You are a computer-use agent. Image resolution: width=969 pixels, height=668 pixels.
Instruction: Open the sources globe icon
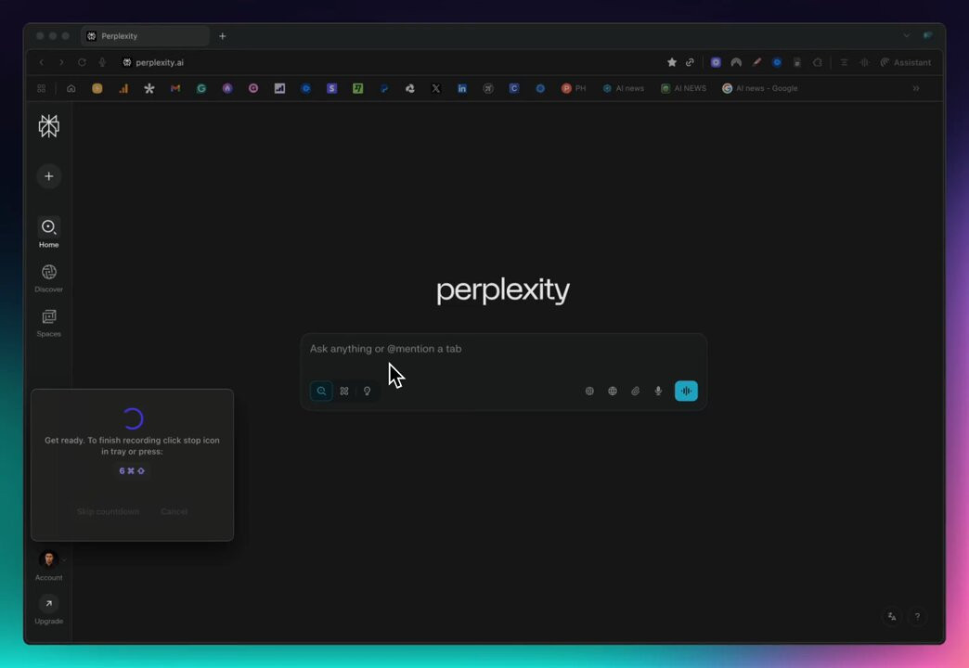pyautogui.click(x=613, y=391)
